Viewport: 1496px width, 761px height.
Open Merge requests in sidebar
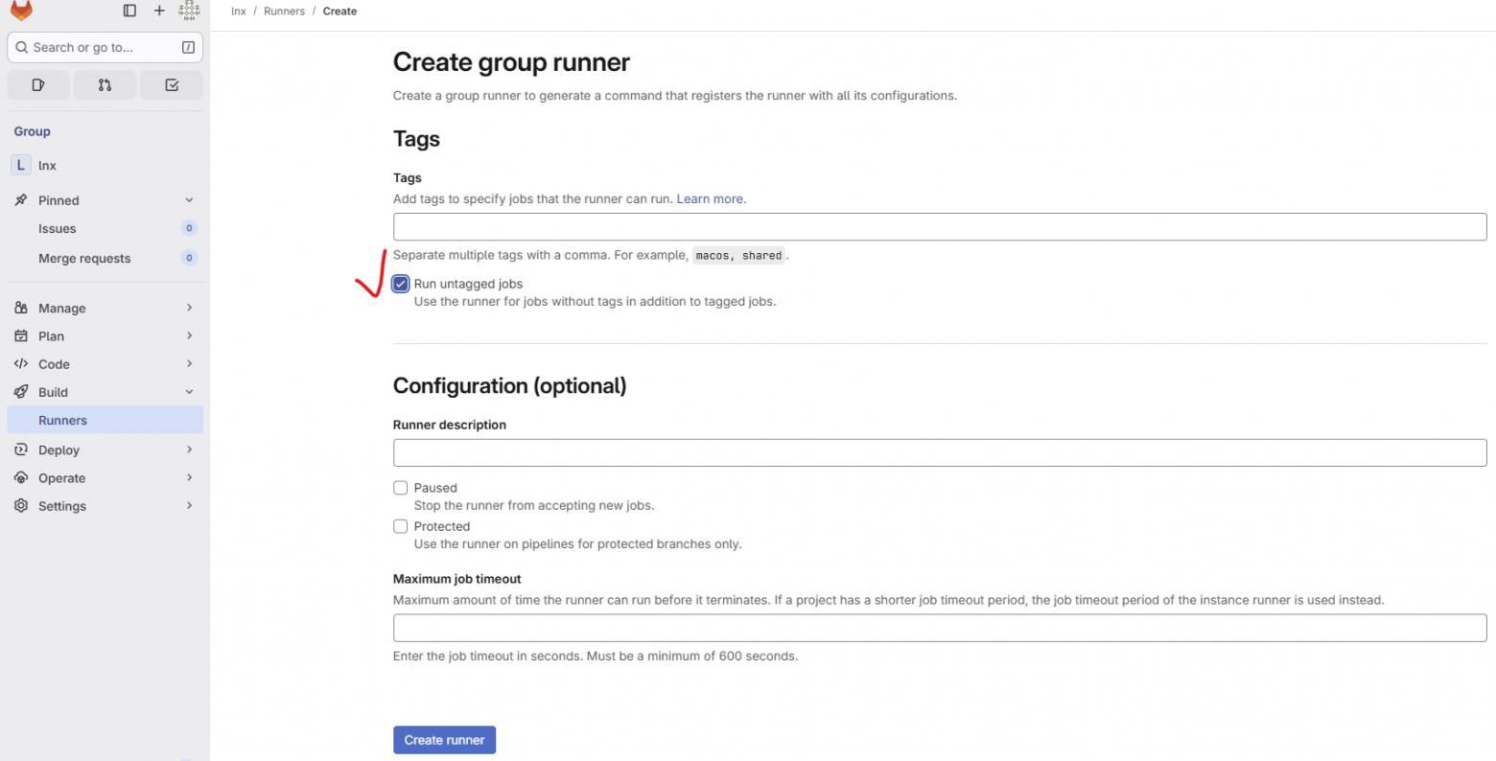point(84,258)
